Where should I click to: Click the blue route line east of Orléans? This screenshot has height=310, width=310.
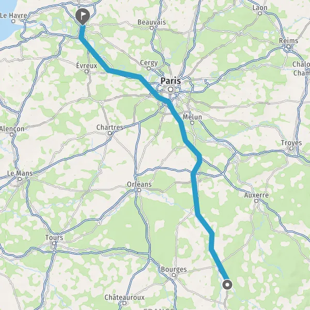pyautogui.click(x=195, y=194)
